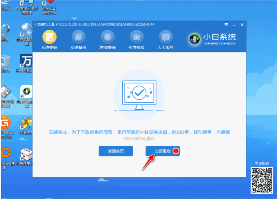The image size is (279, 200).
Task: Open the colorful 引导修复 desktop icon
Action: 26,126
